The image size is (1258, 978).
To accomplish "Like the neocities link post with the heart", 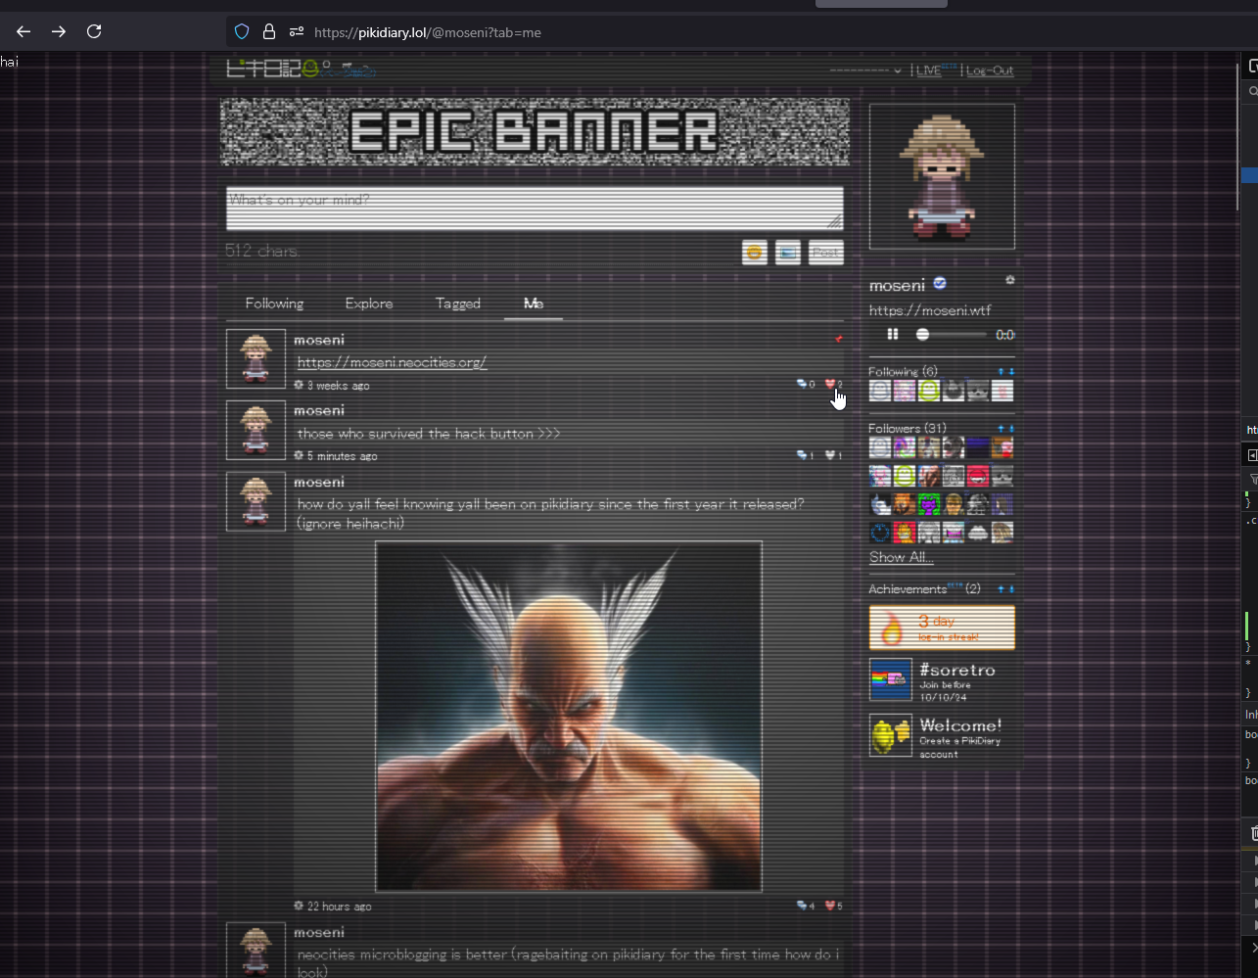I will [830, 385].
